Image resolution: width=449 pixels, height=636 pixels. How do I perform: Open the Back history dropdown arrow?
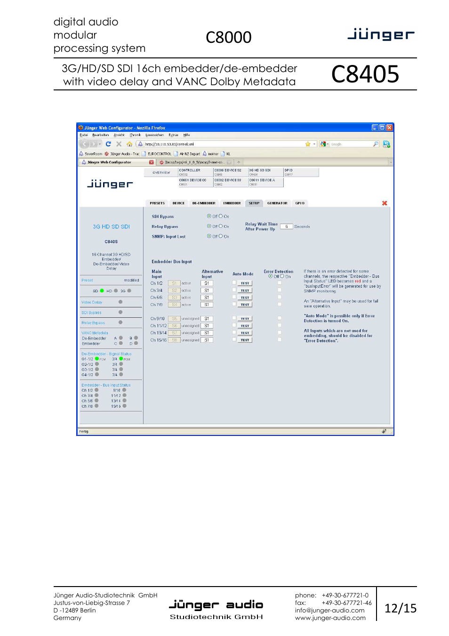tap(100, 144)
